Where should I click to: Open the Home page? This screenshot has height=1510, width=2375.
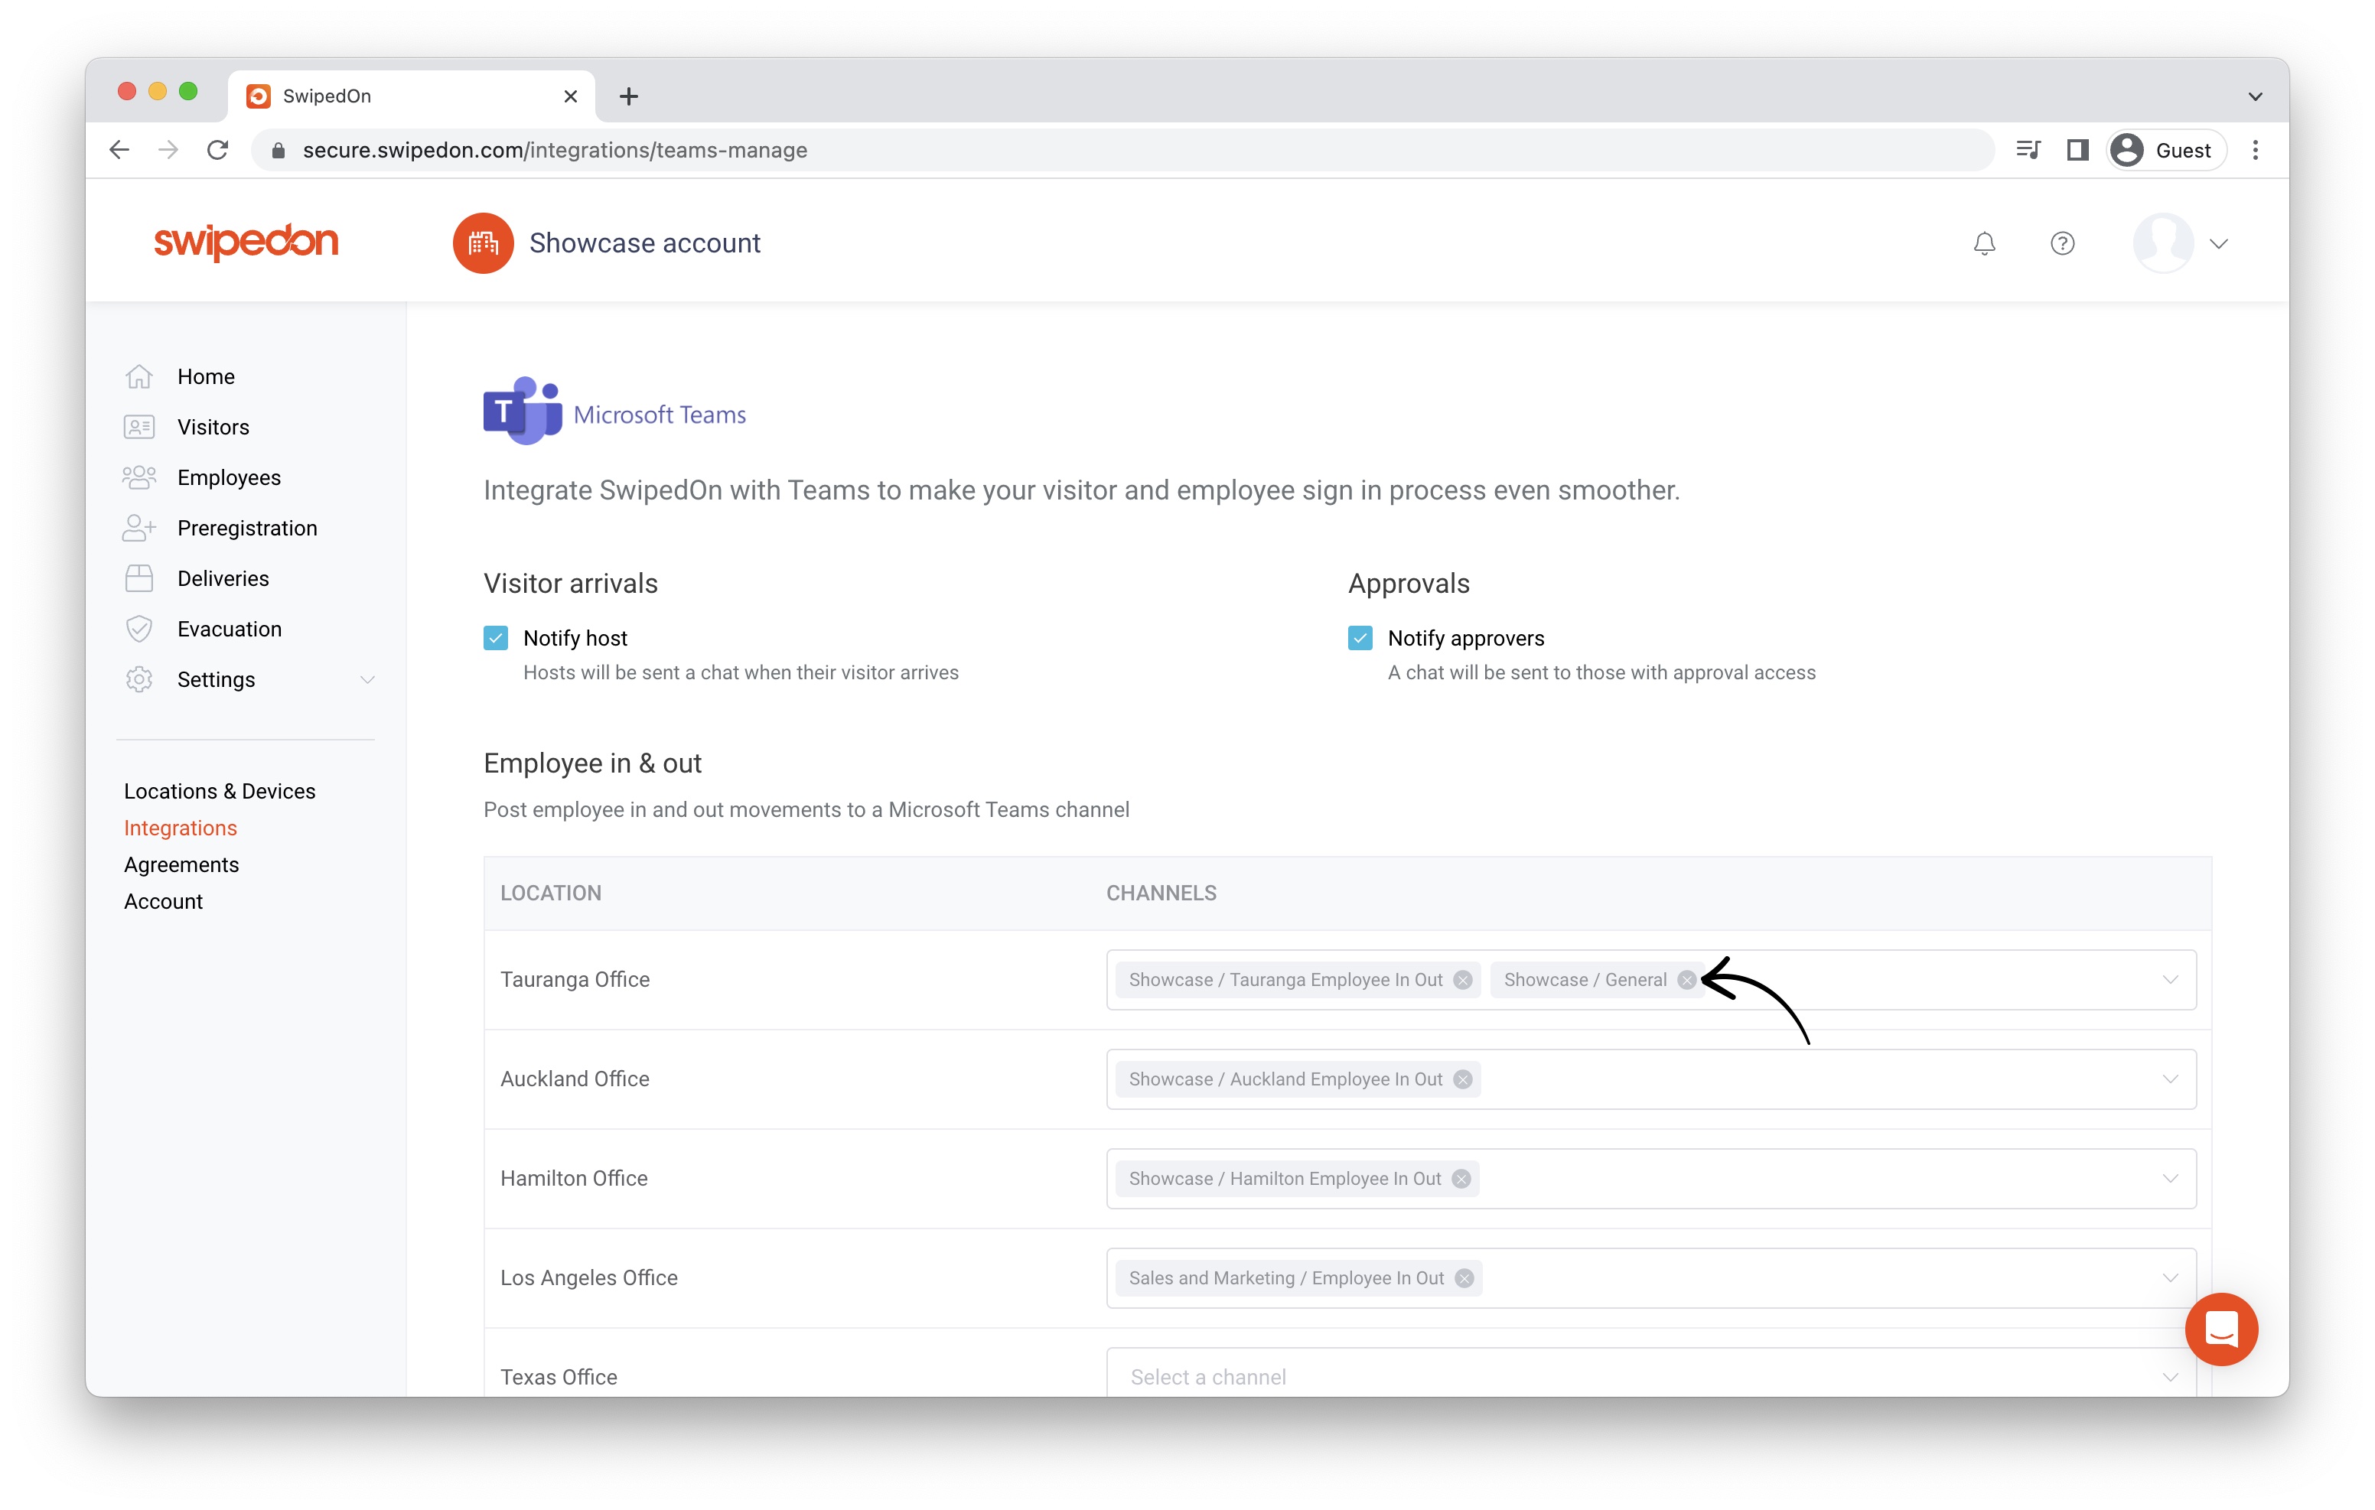click(x=206, y=377)
